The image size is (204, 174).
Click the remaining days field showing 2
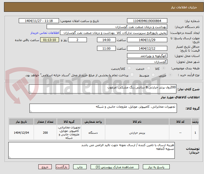77,40
